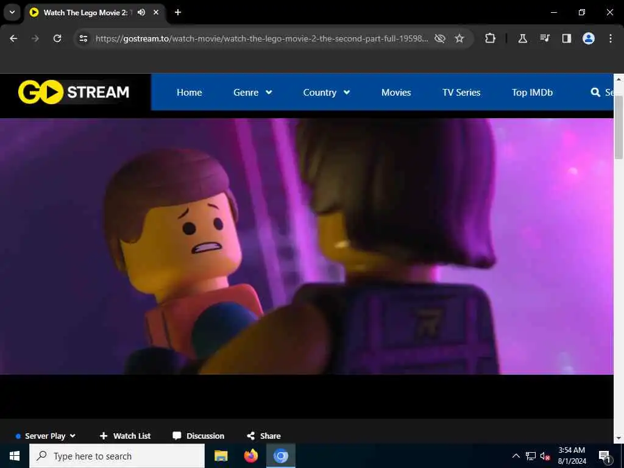Click the crossed-eye tracking protection icon

click(440, 38)
